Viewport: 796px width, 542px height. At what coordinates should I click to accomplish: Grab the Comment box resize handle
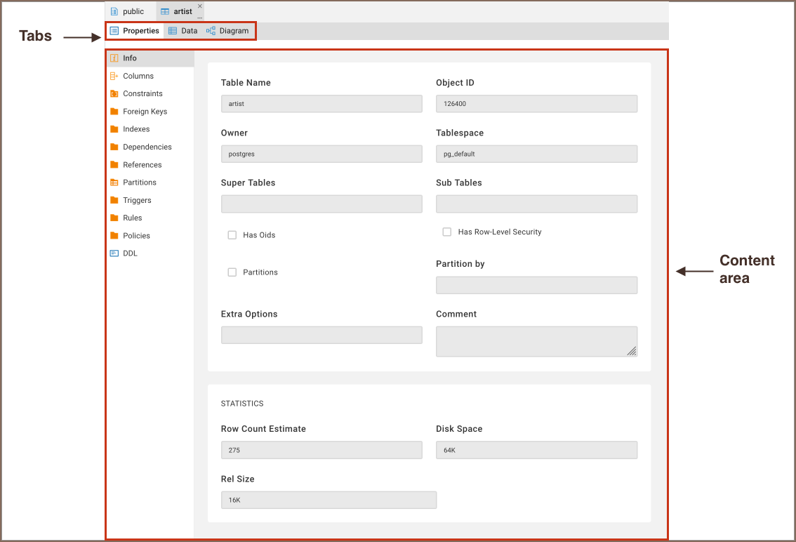pyautogui.click(x=632, y=351)
